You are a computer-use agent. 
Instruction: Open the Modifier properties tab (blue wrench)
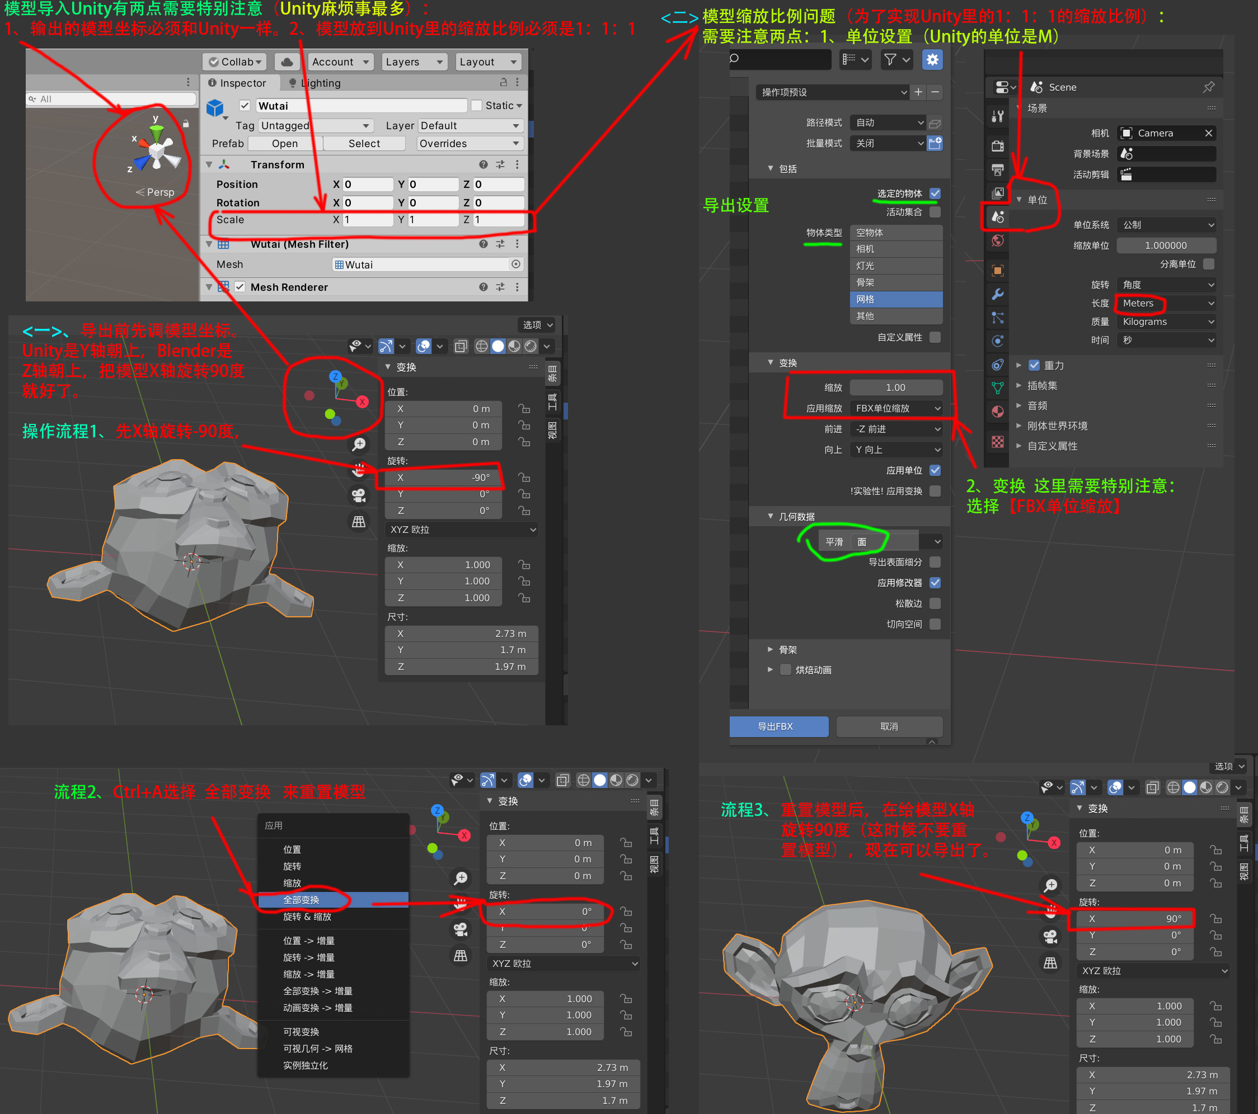(x=998, y=294)
